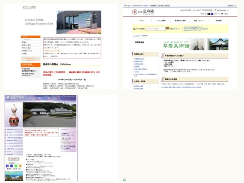Open the 事業者向け情報 navigation tab
The image size is (244, 183).
[180, 21]
